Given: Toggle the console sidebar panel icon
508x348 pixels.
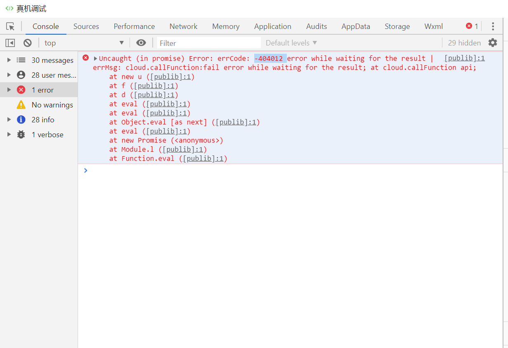Looking at the screenshot, I should coord(10,43).
